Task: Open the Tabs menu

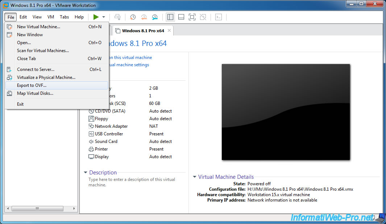Action: 64,17
